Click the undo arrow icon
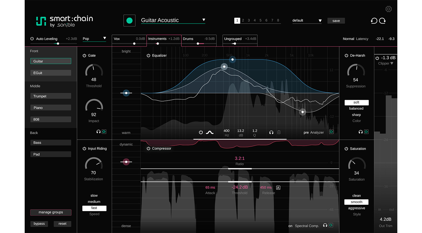Screen dimensions: 422x233 point(374,21)
